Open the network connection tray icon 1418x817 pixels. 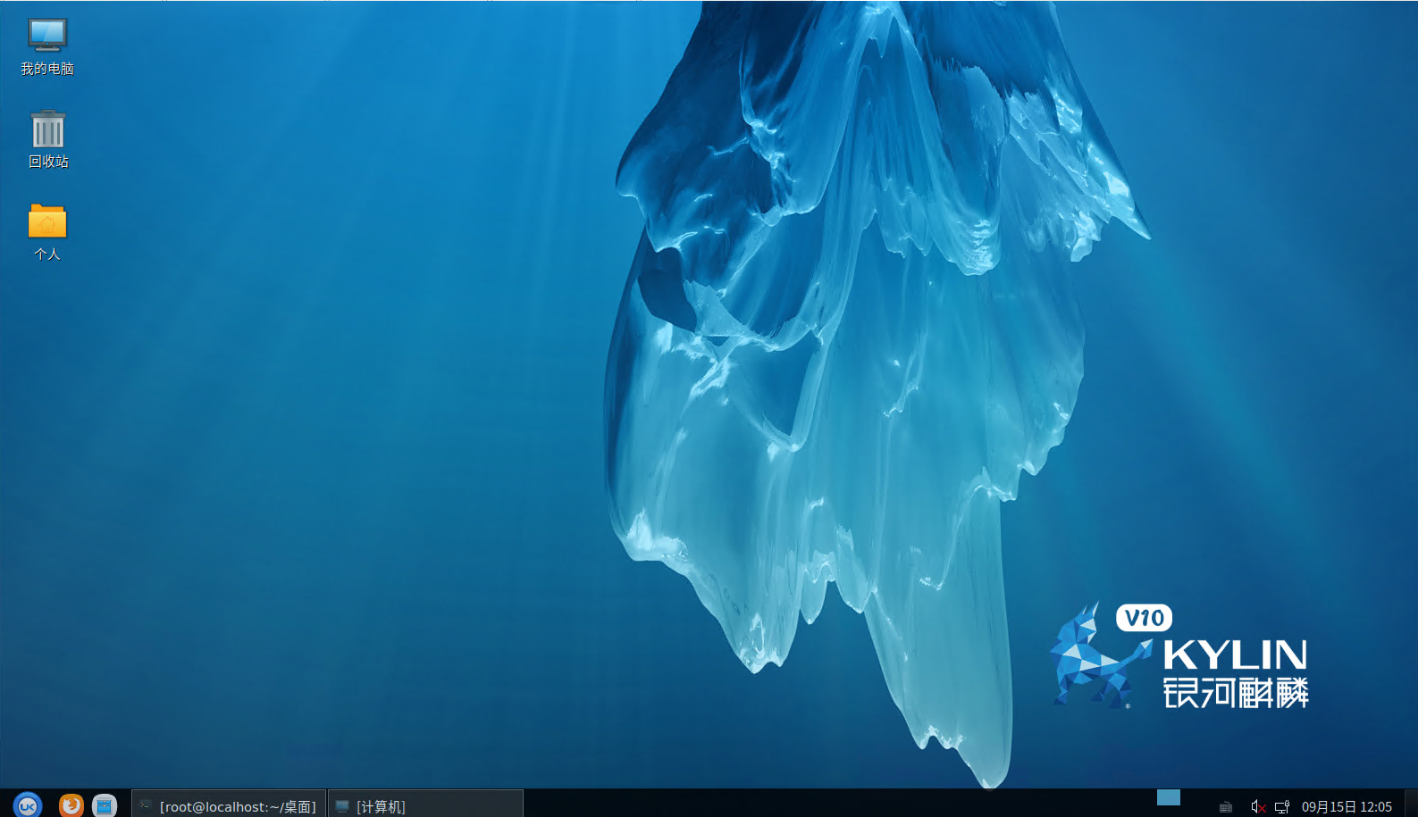1282,806
